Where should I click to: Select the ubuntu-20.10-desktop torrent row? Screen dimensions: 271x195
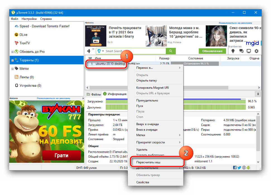click(173, 64)
